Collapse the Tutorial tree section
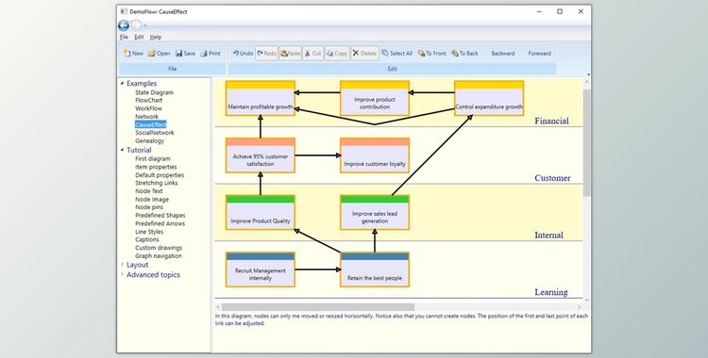Viewport: 708px width, 358px height. (122, 149)
